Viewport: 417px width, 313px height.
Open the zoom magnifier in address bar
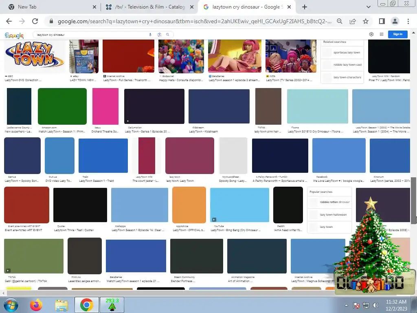tap(340, 21)
